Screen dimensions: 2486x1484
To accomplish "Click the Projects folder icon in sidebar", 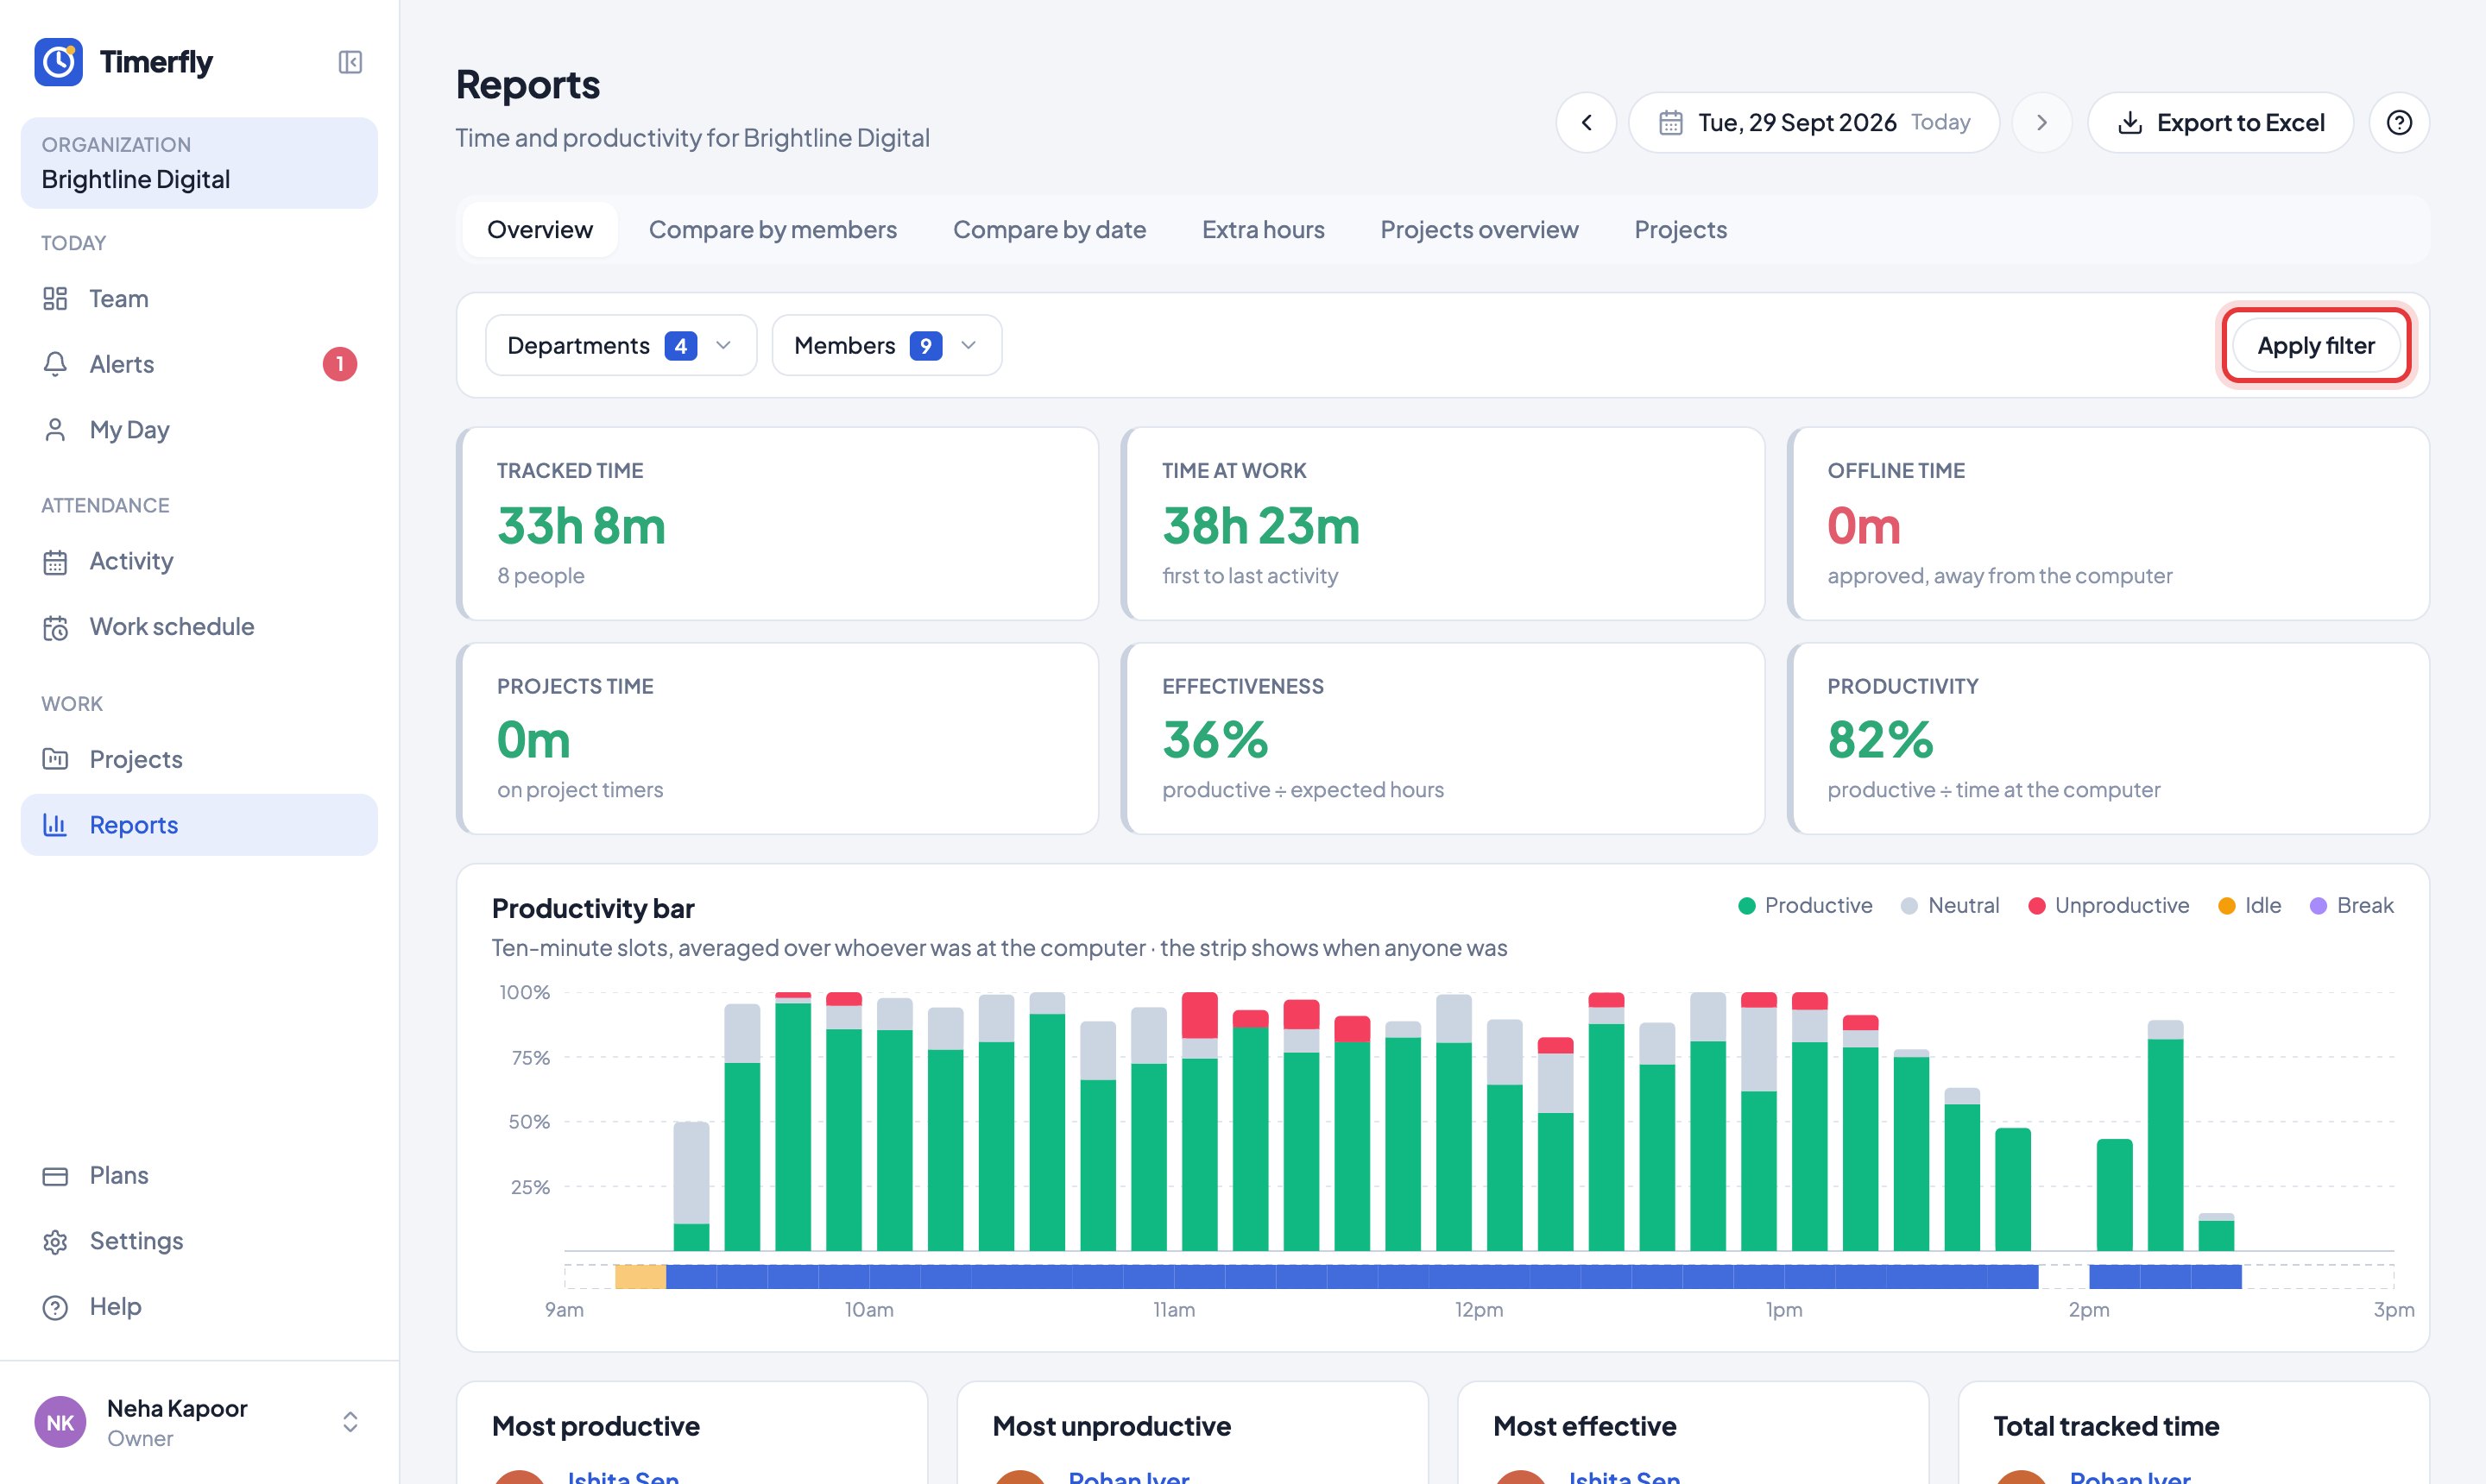I will (55, 759).
